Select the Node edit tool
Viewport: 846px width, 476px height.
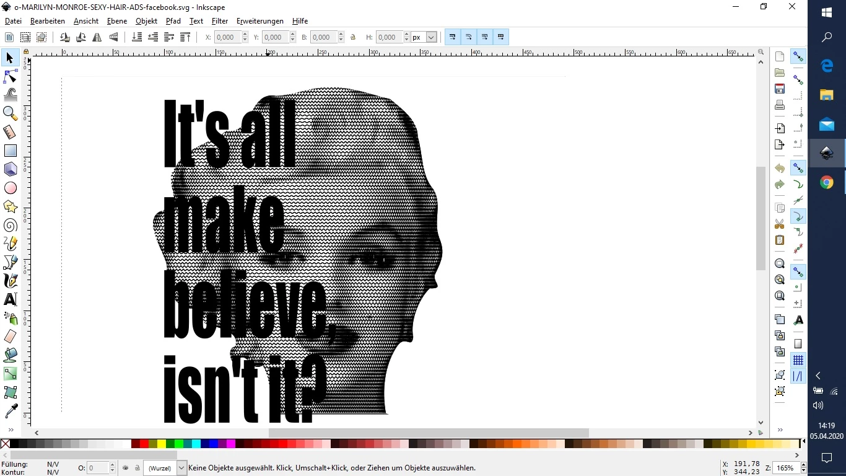(11, 76)
